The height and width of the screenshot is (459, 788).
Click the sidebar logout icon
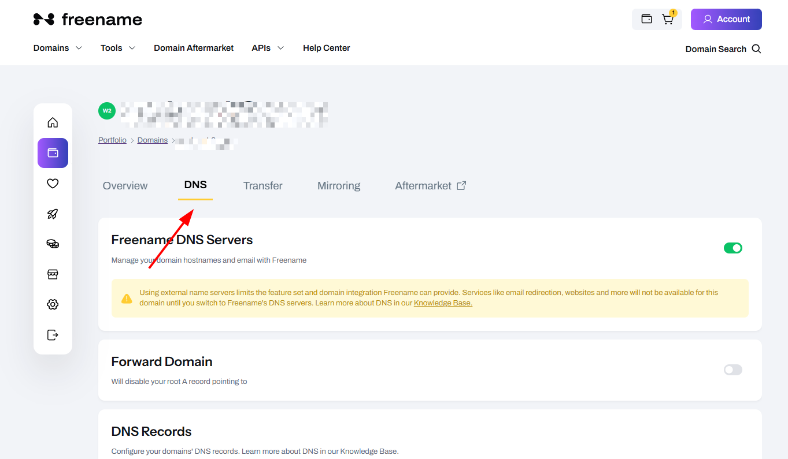click(x=53, y=335)
